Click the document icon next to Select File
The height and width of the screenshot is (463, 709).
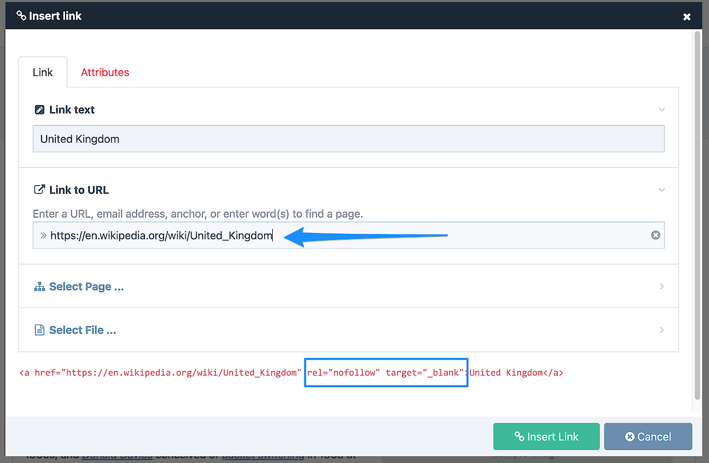coord(40,330)
